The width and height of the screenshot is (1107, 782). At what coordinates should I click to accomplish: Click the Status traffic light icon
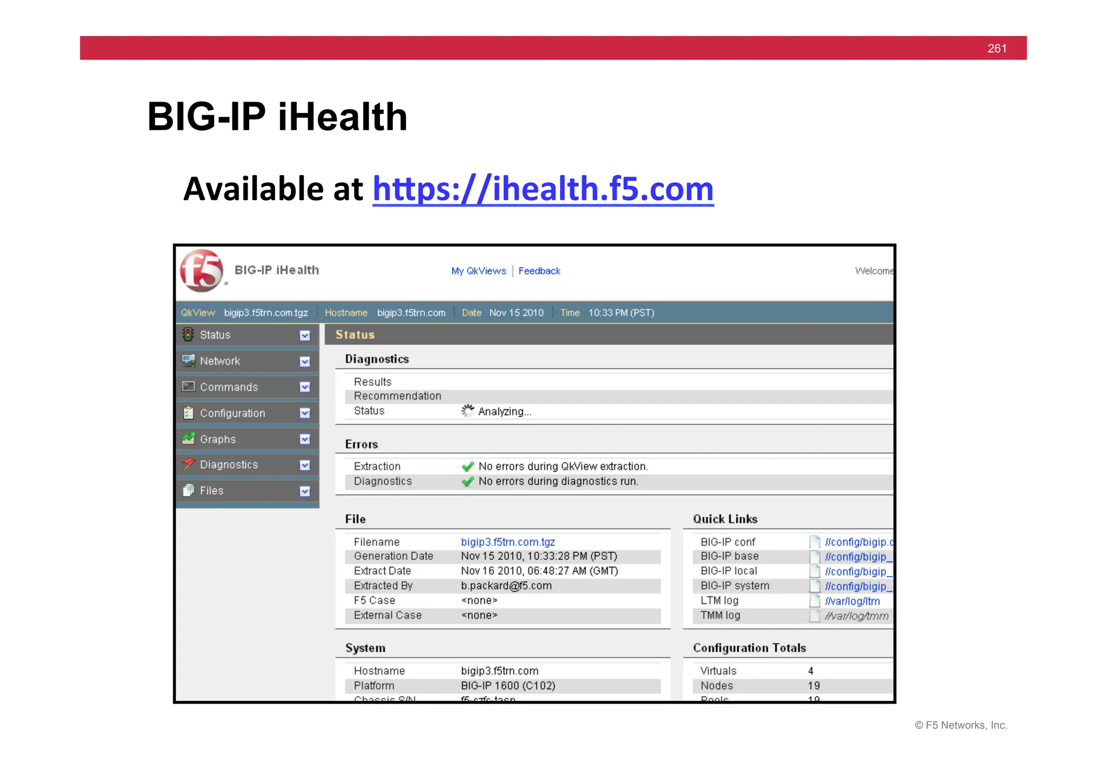tap(188, 335)
